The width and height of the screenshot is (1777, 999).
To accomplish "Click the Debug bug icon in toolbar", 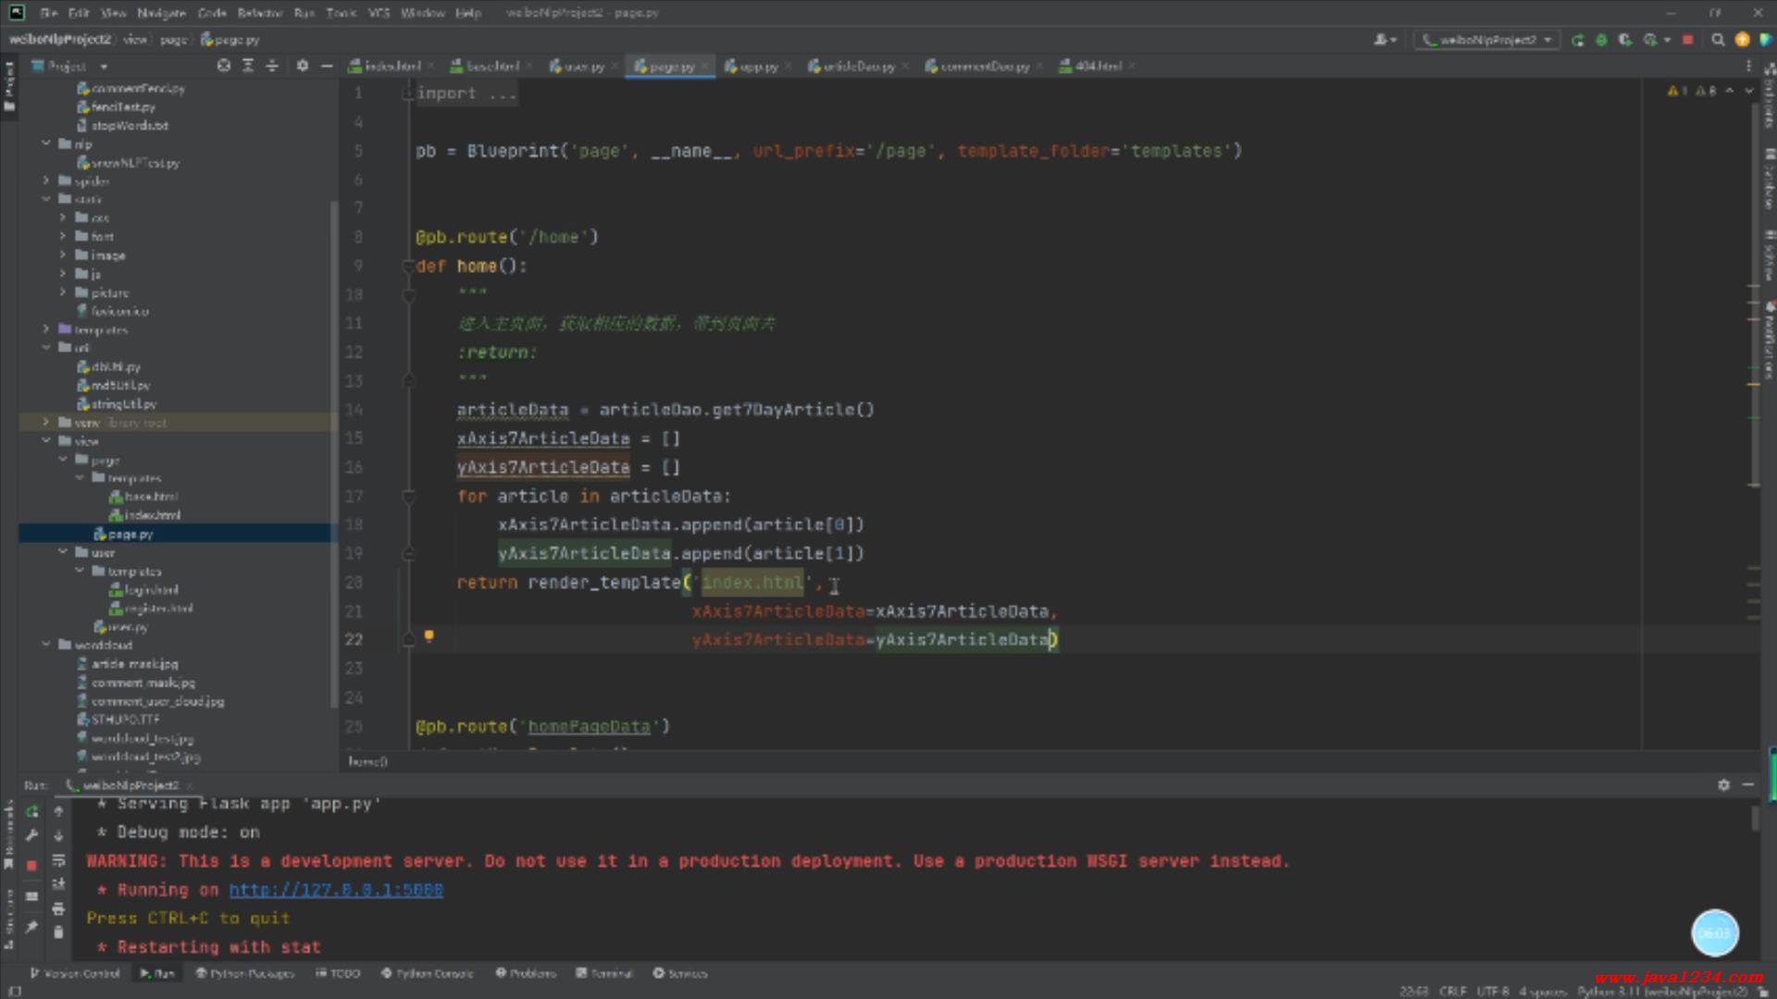I will (1601, 40).
